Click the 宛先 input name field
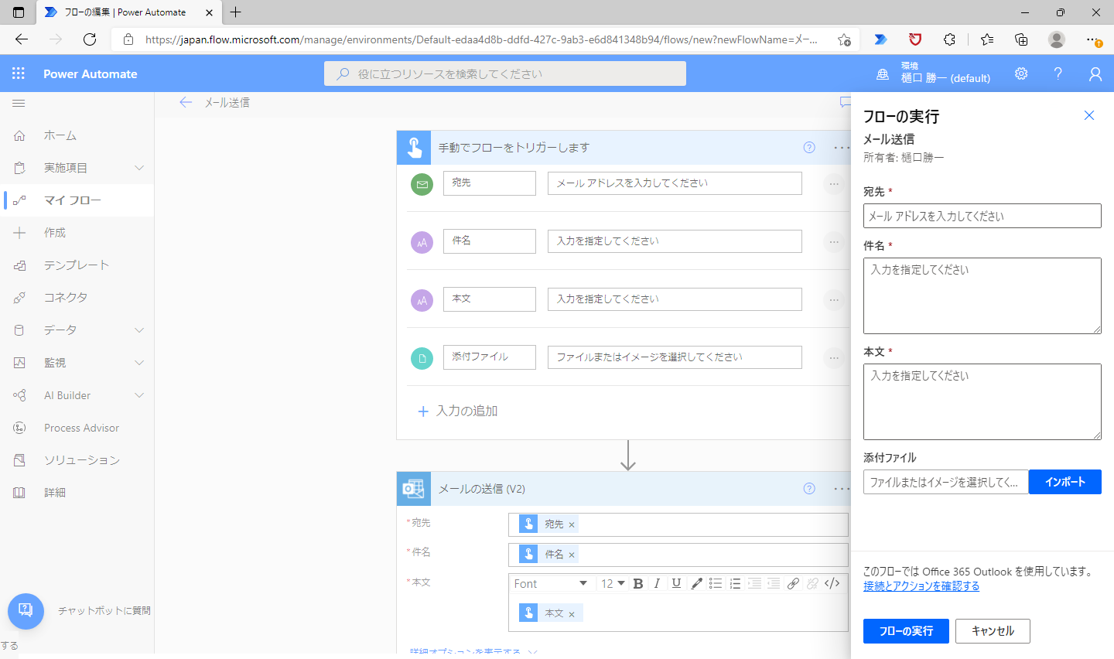 pos(490,183)
